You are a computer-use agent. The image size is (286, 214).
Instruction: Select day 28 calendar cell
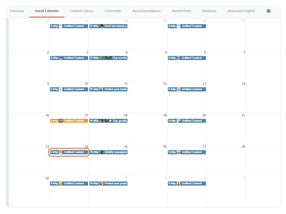(x=226, y=160)
